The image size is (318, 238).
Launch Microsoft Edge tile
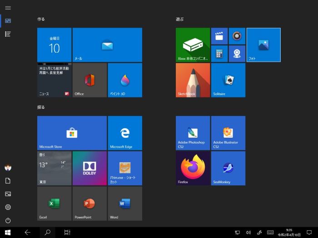tap(125, 133)
